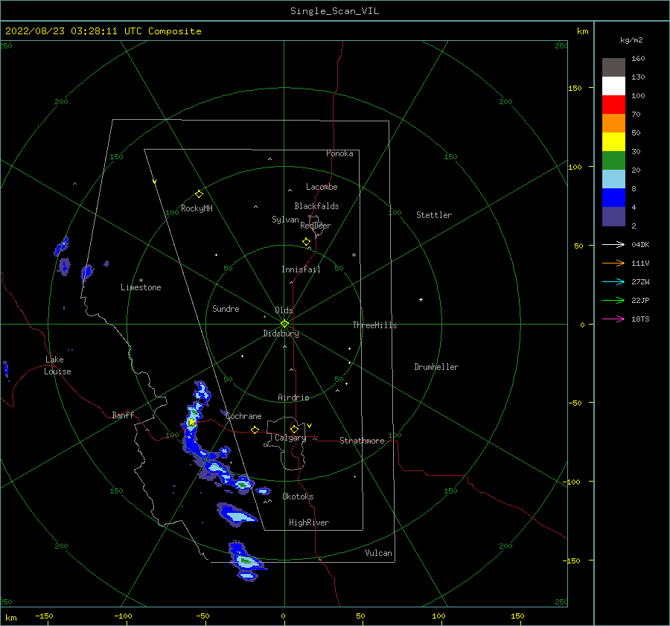The height and width of the screenshot is (626, 670).
Task: Click the green 22JP arrow in legend
Action: point(613,301)
